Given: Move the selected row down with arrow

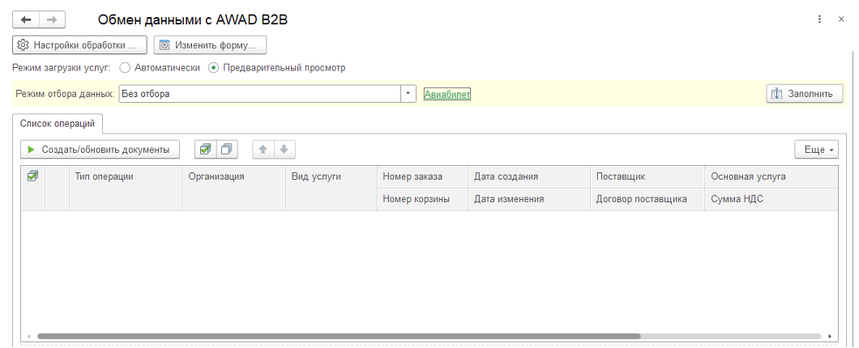Looking at the screenshot, I should pyautogui.click(x=284, y=149).
